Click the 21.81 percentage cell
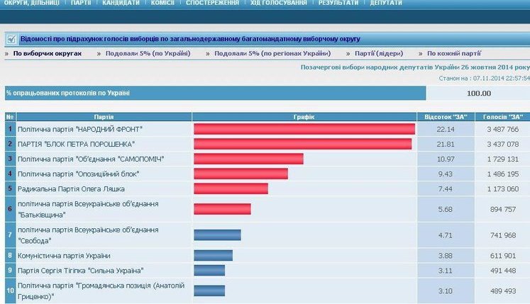 point(446,145)
